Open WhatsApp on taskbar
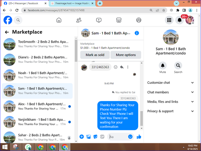 (28, 147)
